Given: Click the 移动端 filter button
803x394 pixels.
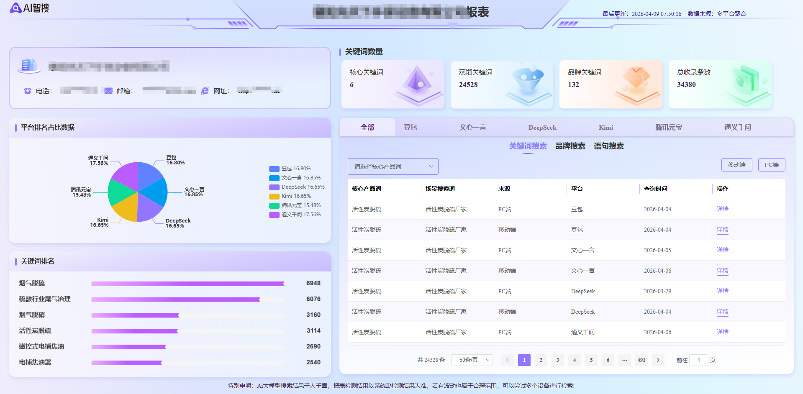Looking at the screenshot, I should tap(737, 165).
